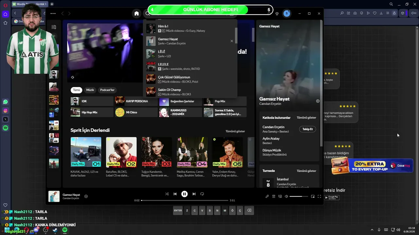Viewport: 419px width, 235px height.
Task: Open Beğenilen Şarkılar playlist
Action: click(180, 101)
